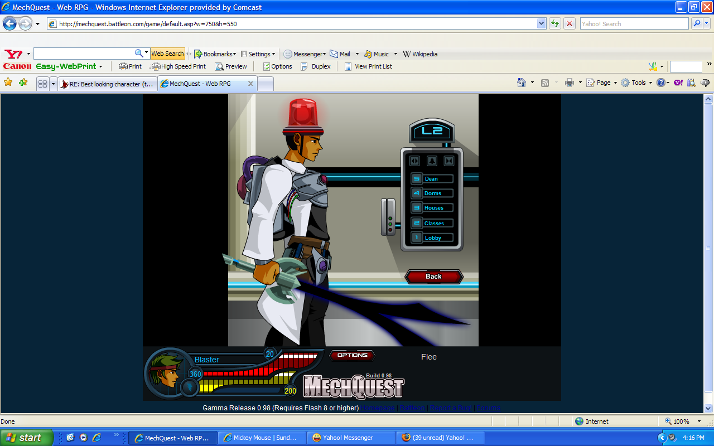Open the Homepage link below game
714x446 pixels.
tap(378, 408)
